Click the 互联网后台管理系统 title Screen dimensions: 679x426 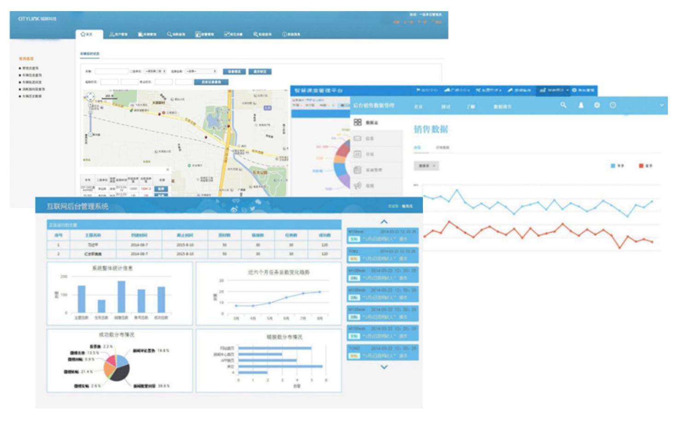77,206
